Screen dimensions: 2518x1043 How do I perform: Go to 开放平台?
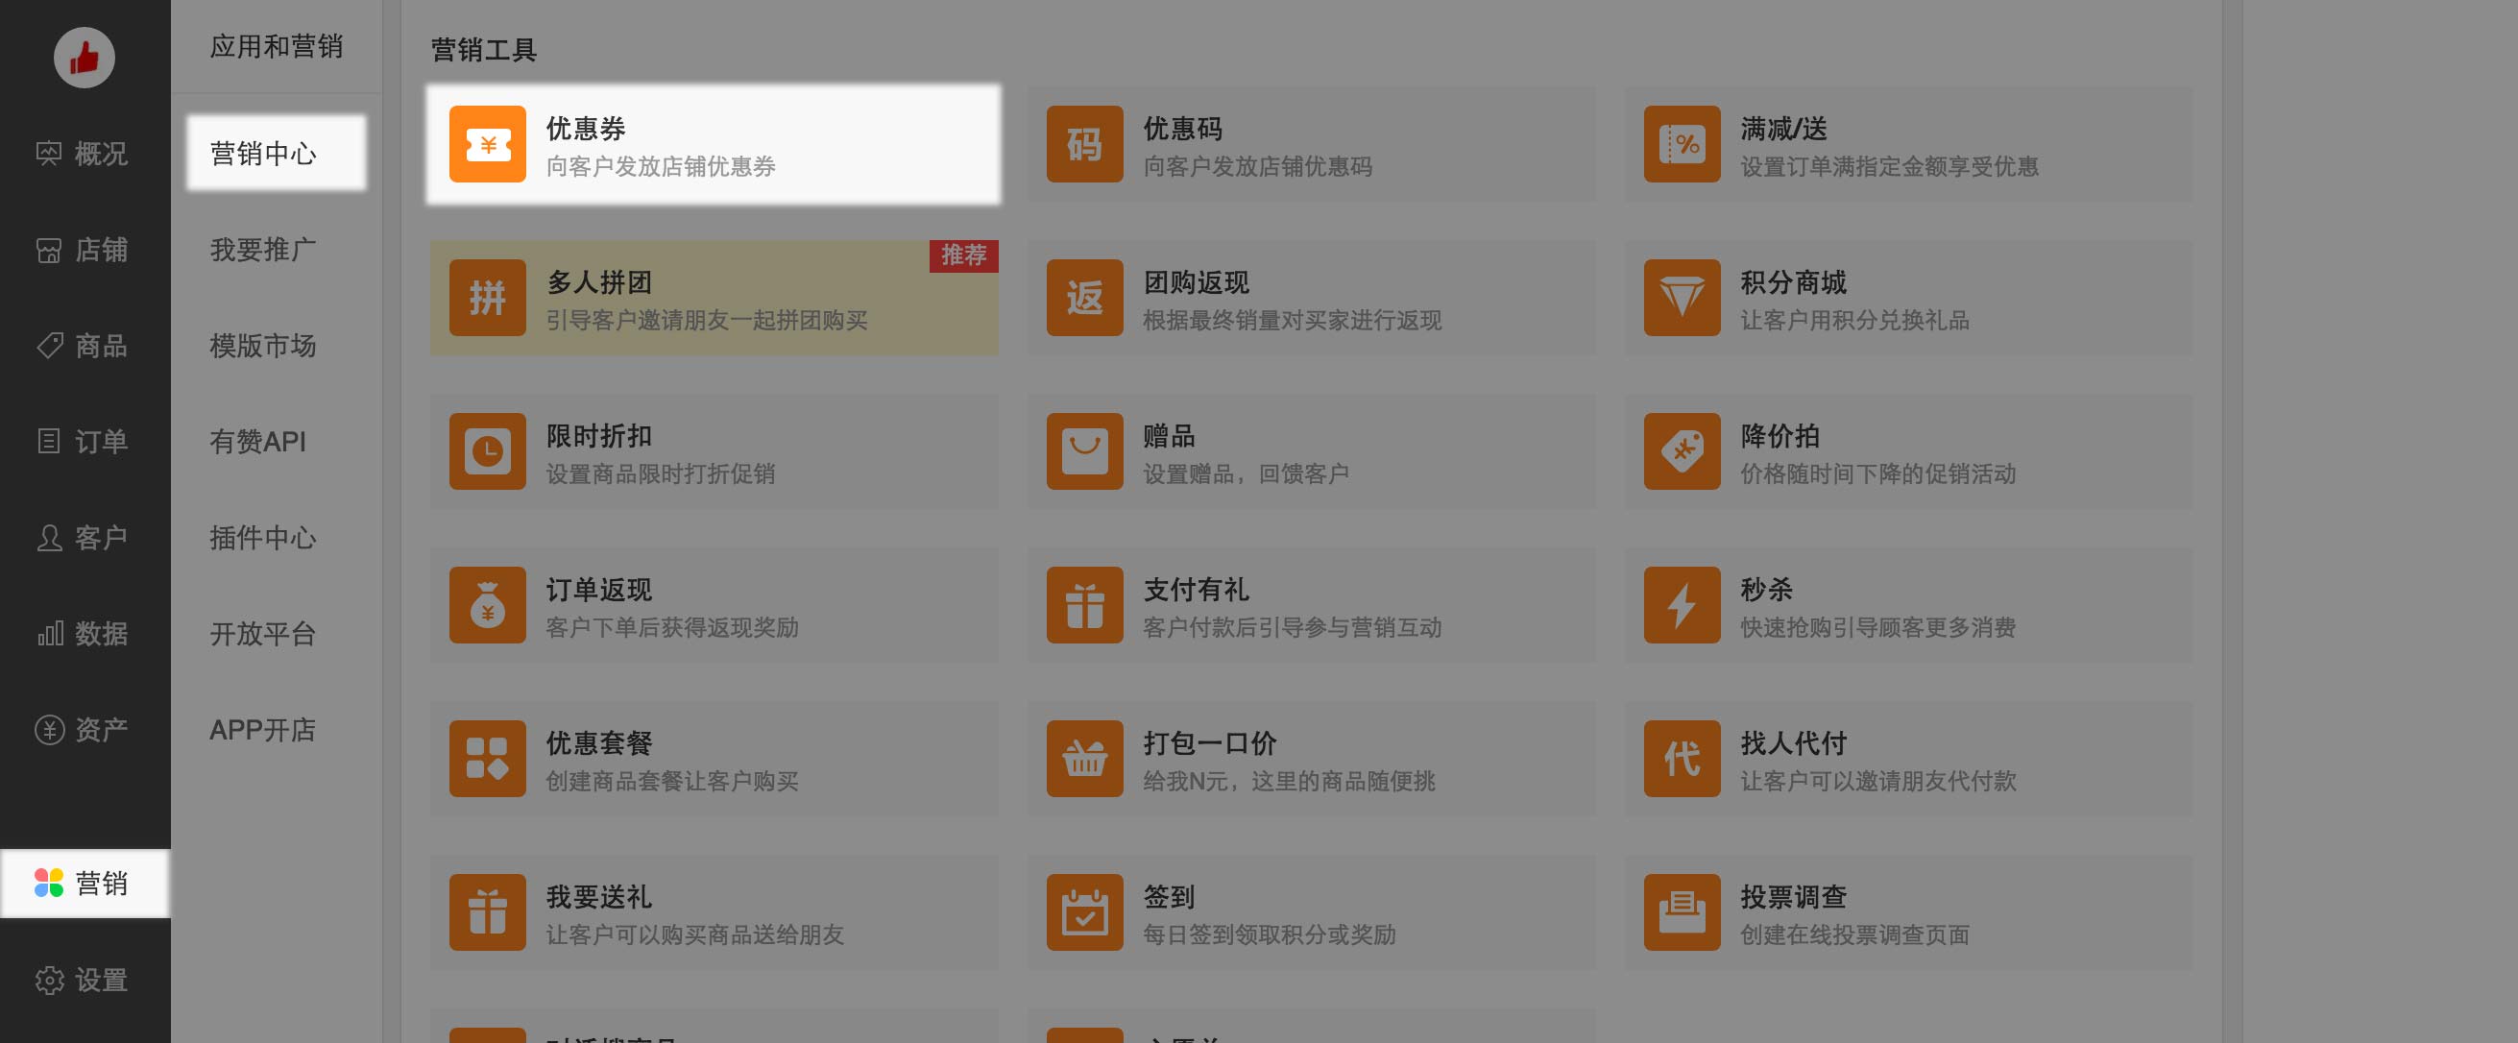[263, 634]
